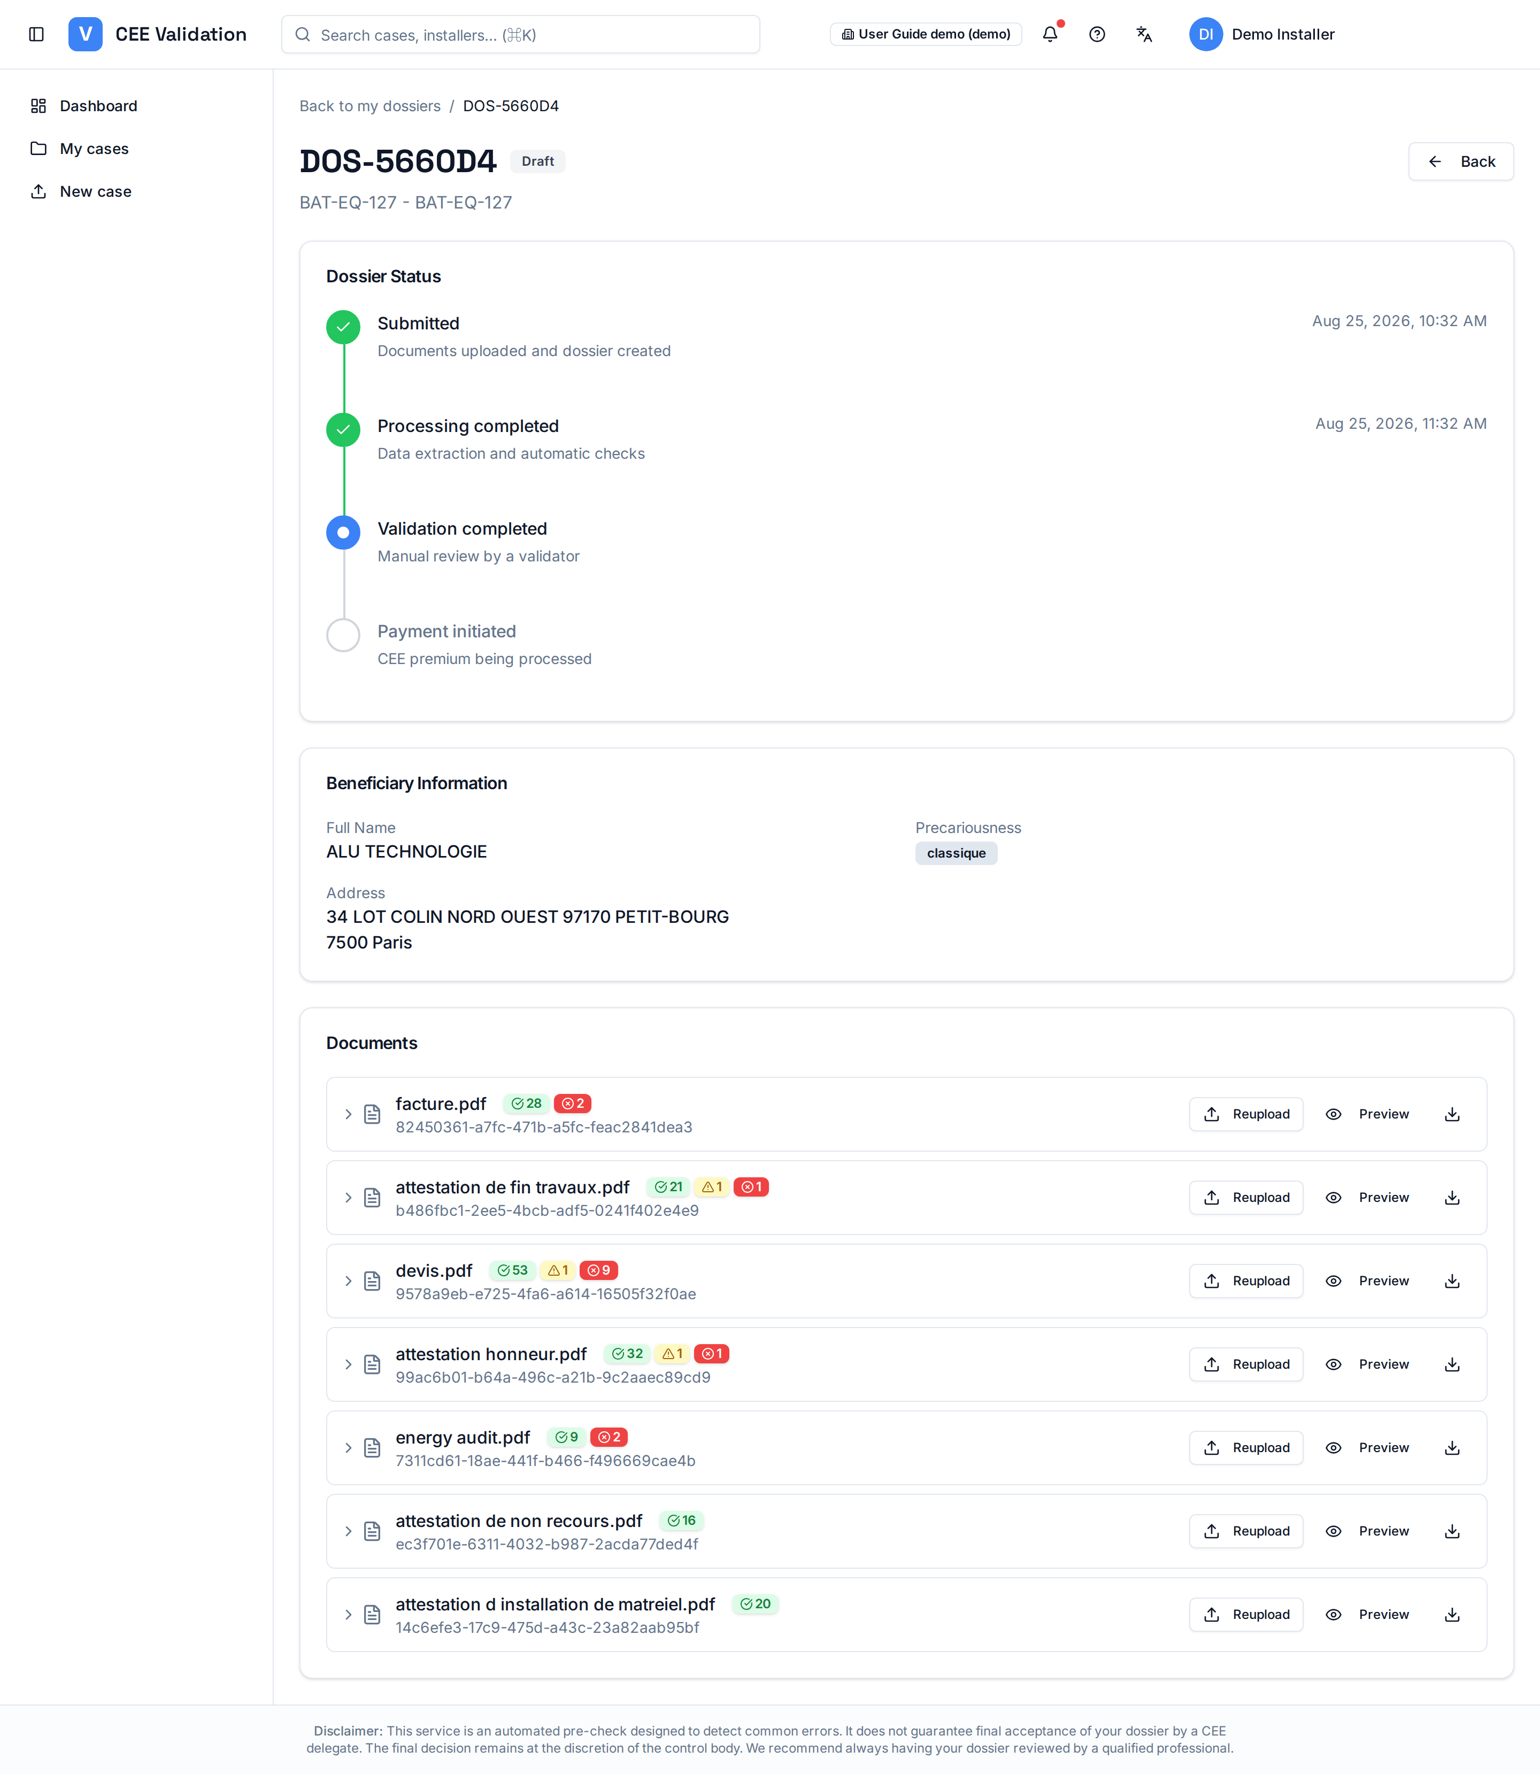The width and height of the screenshot is (1540, 1774).
Task: Click the Back button
Action: click(x=1460, y=161)
